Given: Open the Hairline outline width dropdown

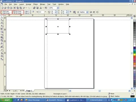Looking at the screenshot, I should click(87, 12).
